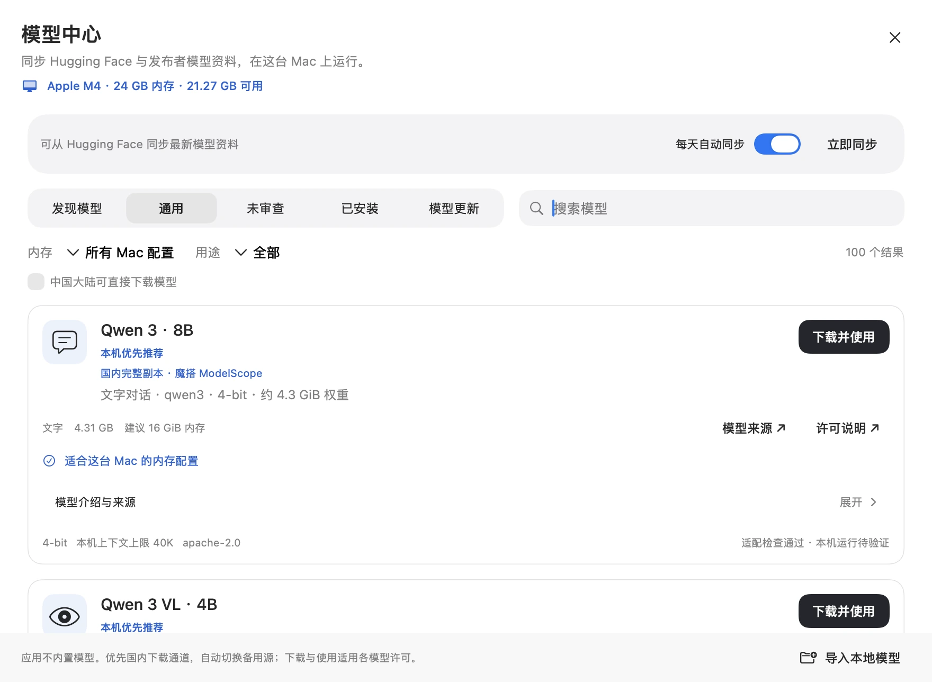The height and width of the screenshot is (682, 932).
Task: Click the 适配检查通过 · 本机运行待验证 status text
Action: tap(815, 543)
